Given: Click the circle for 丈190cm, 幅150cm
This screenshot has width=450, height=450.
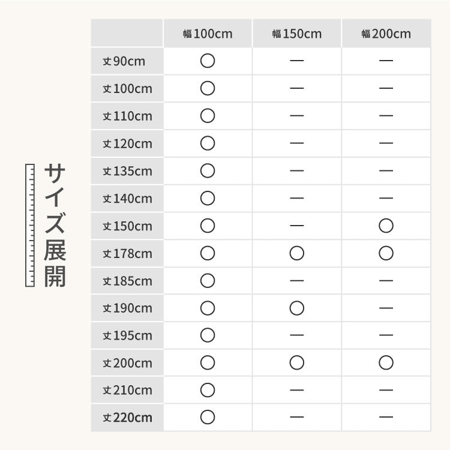Looking at the screenshot, I should coord(296,308).
